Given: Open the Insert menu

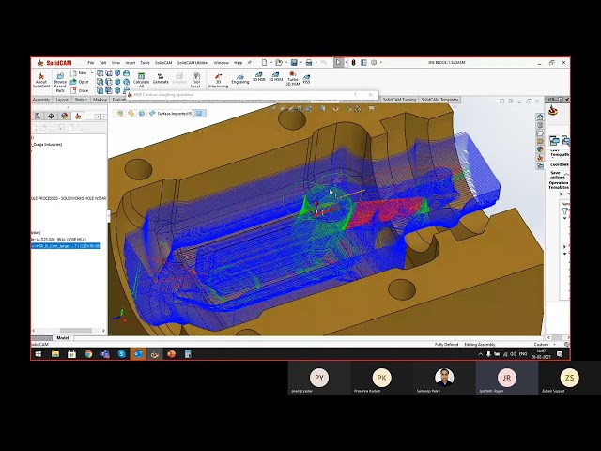Looking at the screenshot, I should click(x=131, y=63).
